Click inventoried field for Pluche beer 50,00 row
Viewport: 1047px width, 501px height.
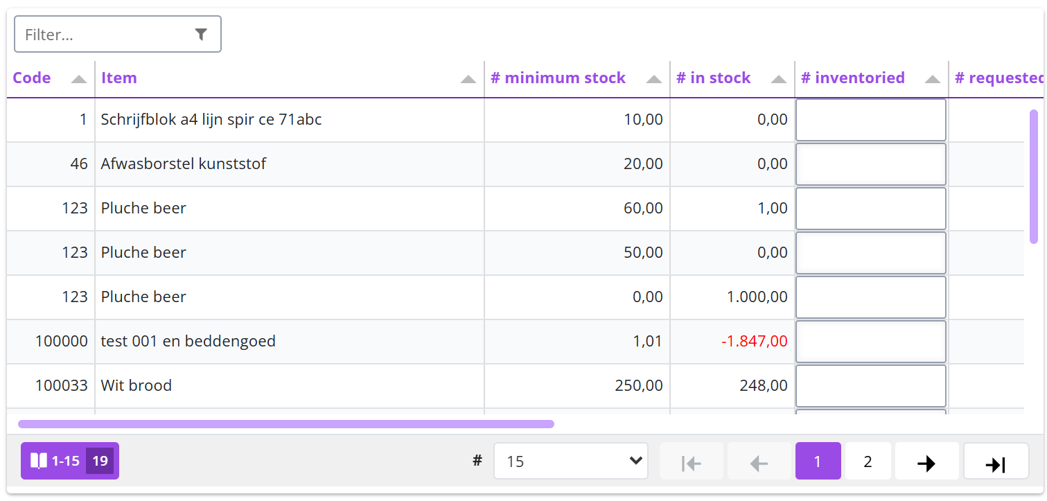871,253
